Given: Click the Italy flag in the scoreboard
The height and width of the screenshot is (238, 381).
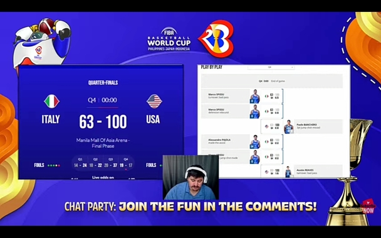Looking at the screenshot, I should click(52, 101).
